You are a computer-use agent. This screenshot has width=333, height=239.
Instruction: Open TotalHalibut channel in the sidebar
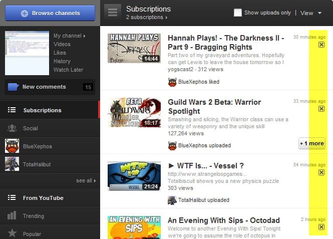click(50, 164)
